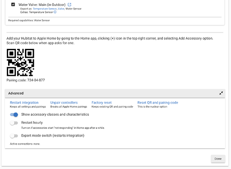Select Temperature Sensor export type link

[x=45, y=9]
